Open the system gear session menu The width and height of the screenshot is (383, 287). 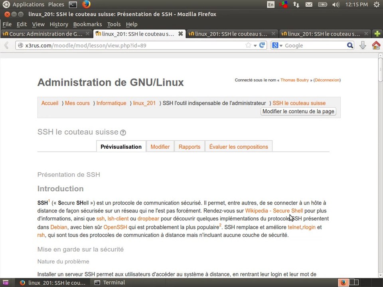(x=377, y=4)
